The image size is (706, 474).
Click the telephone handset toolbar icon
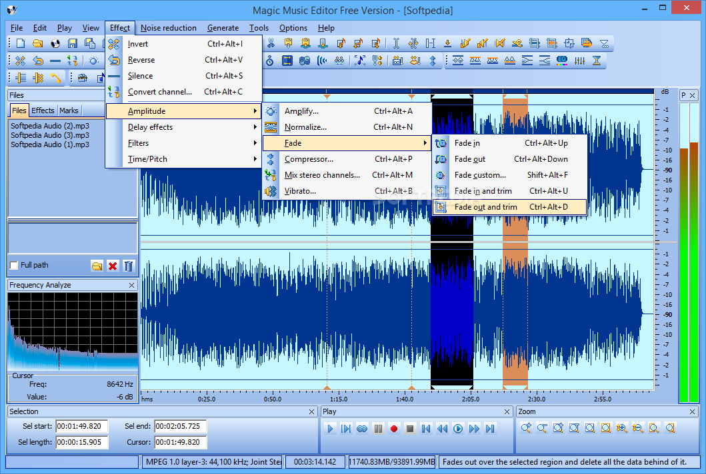click(x=55, y=78)
